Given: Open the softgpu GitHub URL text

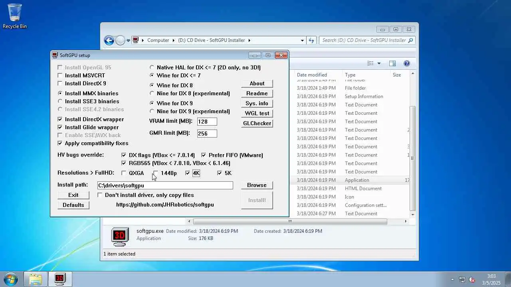Looking at the screenshot, I should (165, 204).
